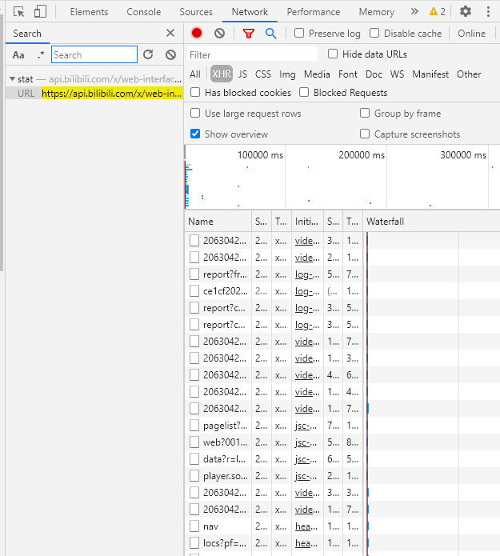Sort requests by Waterfall column

[431, 222]
